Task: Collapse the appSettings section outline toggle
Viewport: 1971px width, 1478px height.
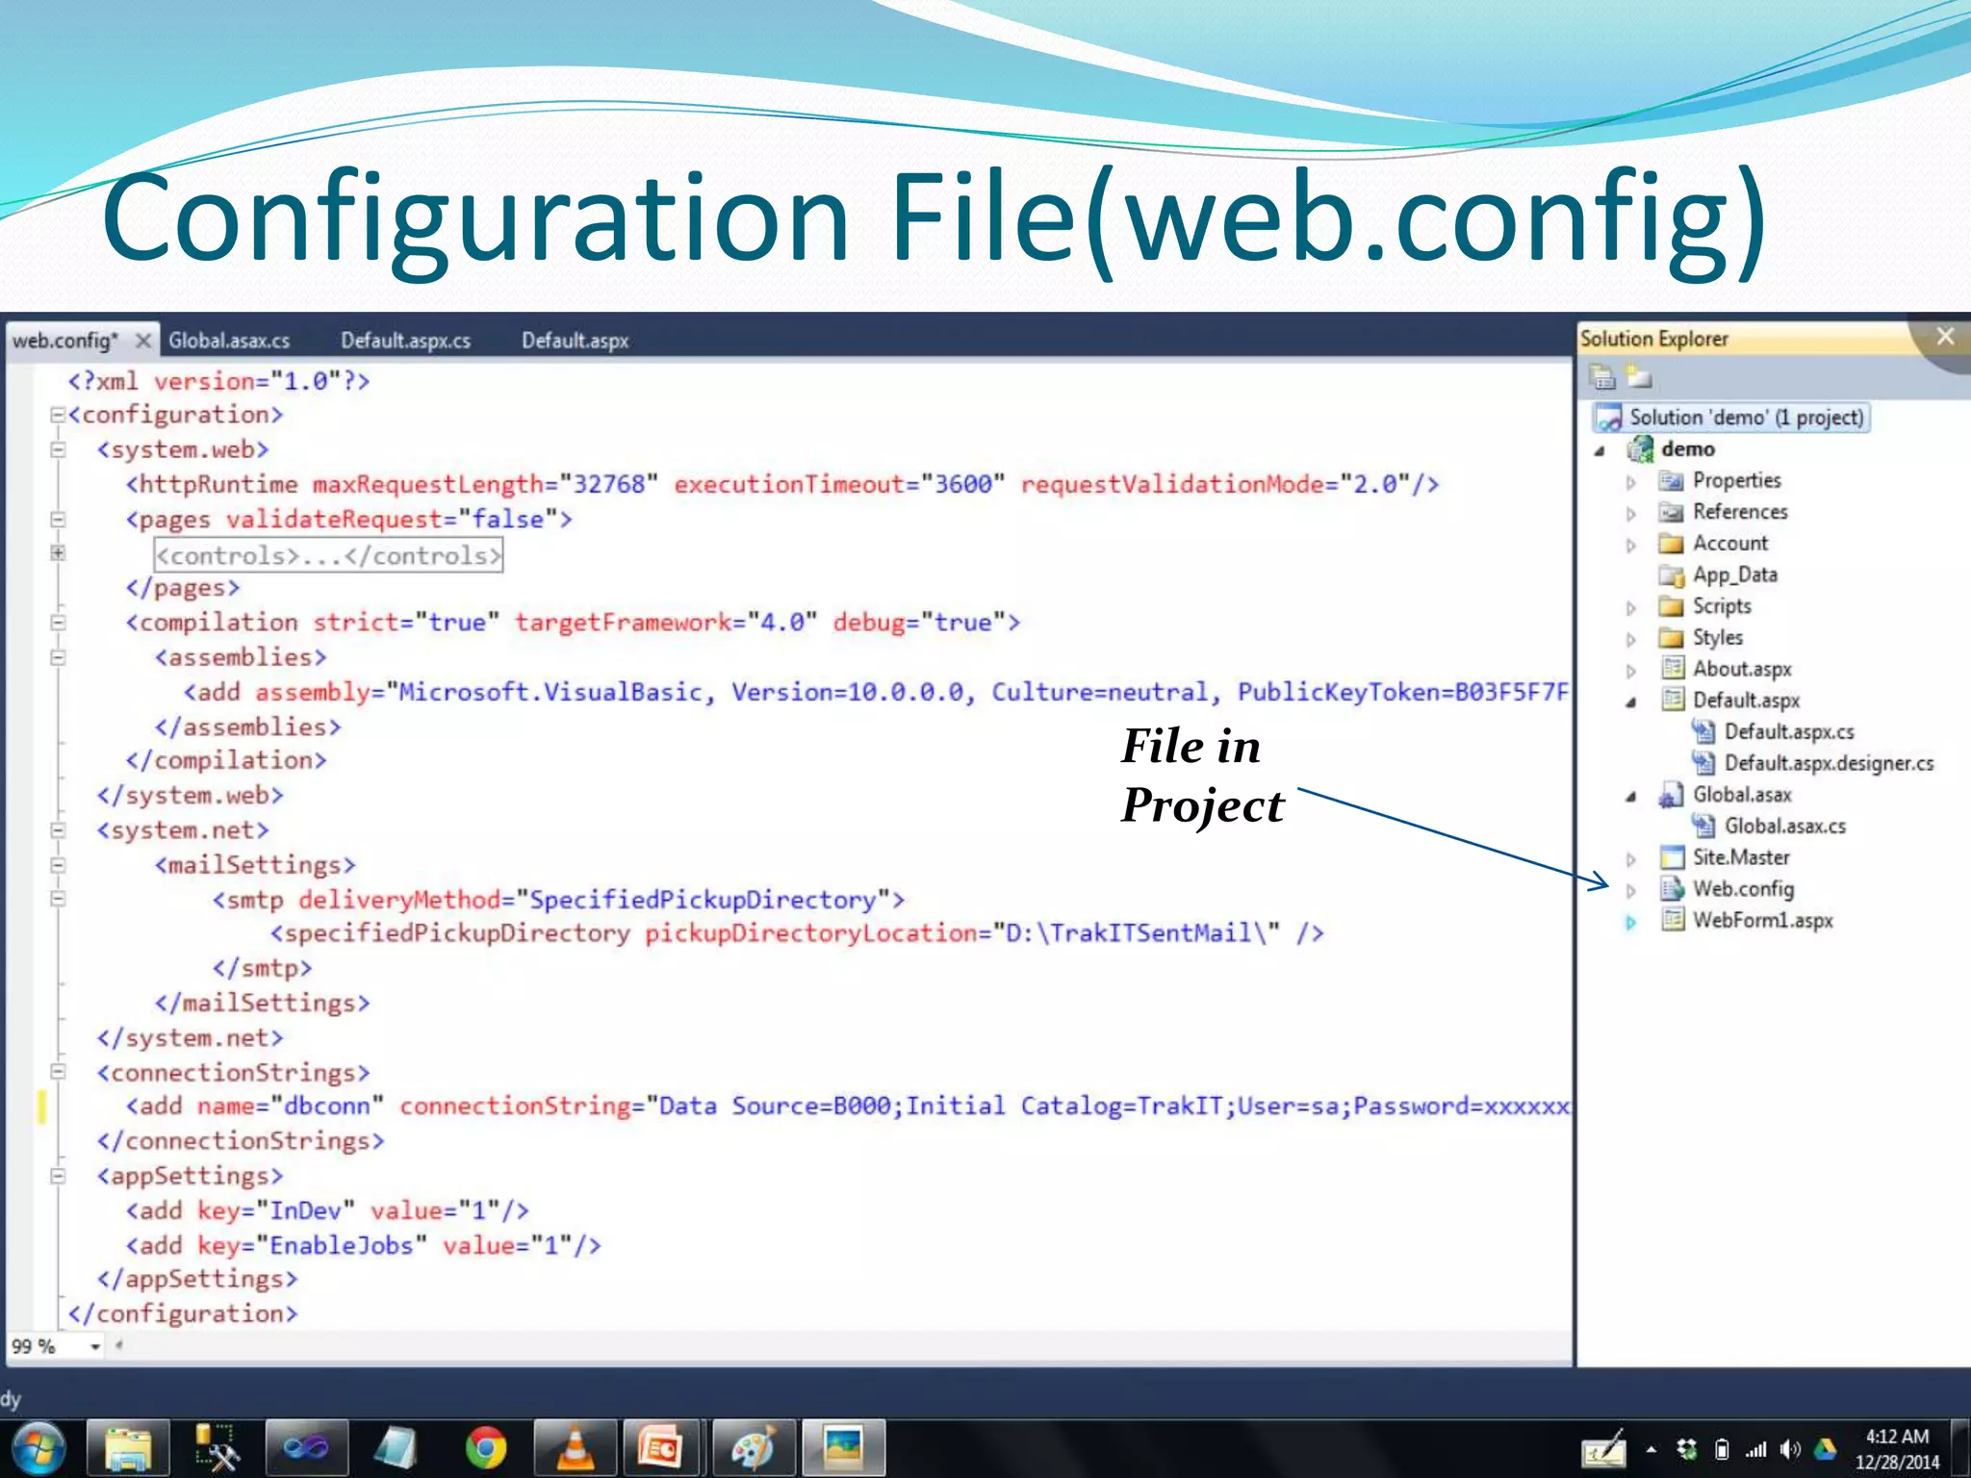Action: coord(58,1176)
